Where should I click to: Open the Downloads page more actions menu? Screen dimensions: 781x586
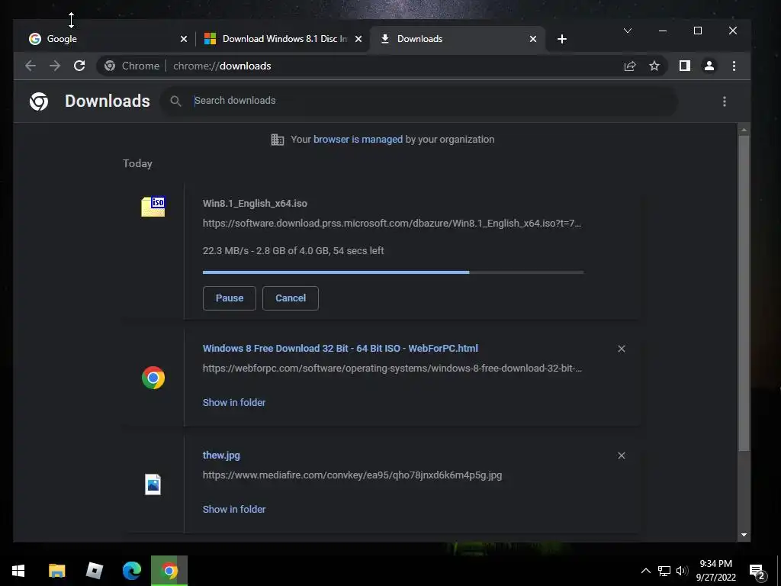725,101
